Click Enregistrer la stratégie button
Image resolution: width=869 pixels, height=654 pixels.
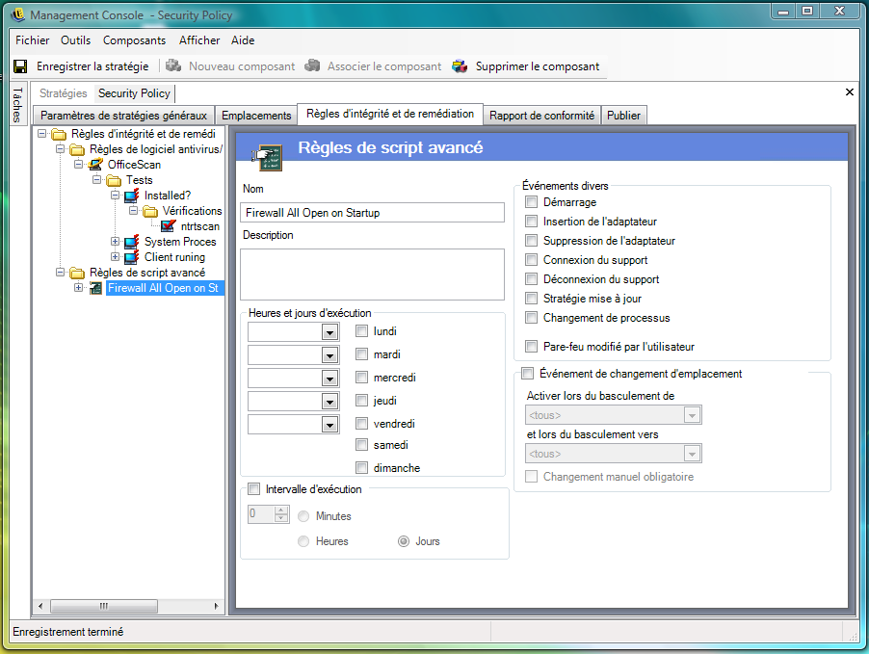point(92,66)
